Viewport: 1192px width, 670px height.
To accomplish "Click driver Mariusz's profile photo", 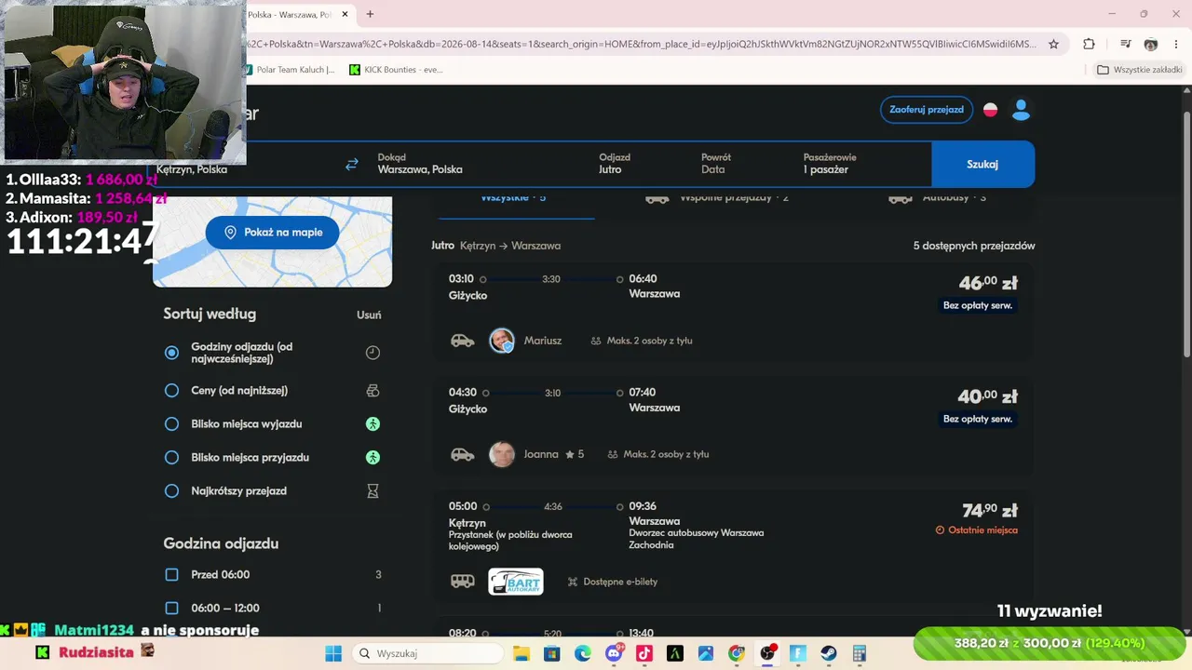I will pos(502,341).
